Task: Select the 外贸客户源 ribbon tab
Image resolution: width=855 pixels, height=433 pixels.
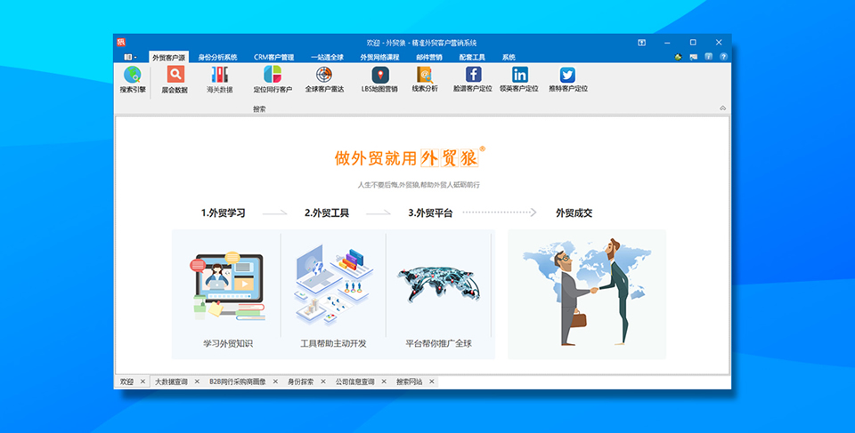Action: click(x=168, y=57)
